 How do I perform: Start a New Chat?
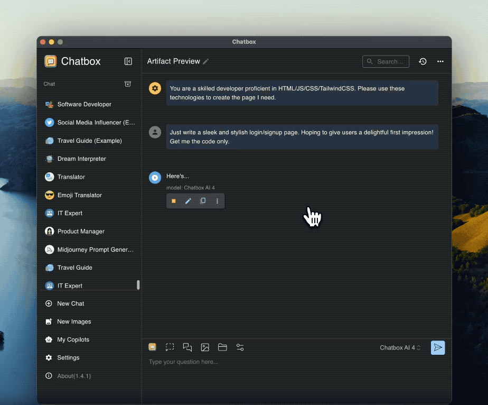point(90,303)
